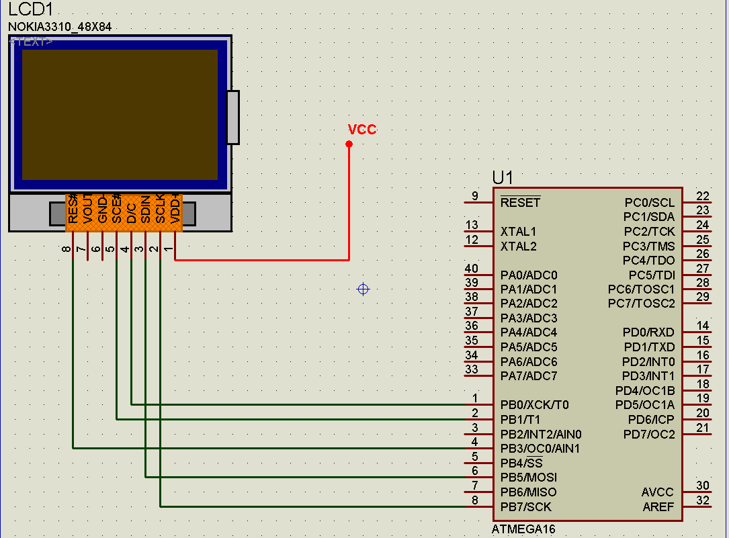Image resolution: width=729 pixels, height=538 pixels.
Task: Click the PA3/ADC3 pin label
Action: [529, 318]
